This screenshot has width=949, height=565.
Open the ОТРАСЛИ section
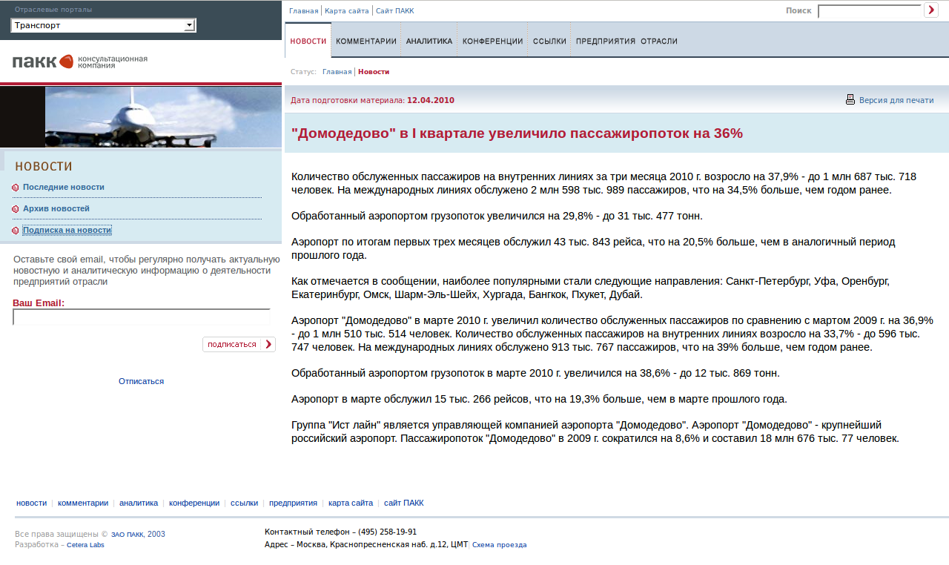(658, 42)
